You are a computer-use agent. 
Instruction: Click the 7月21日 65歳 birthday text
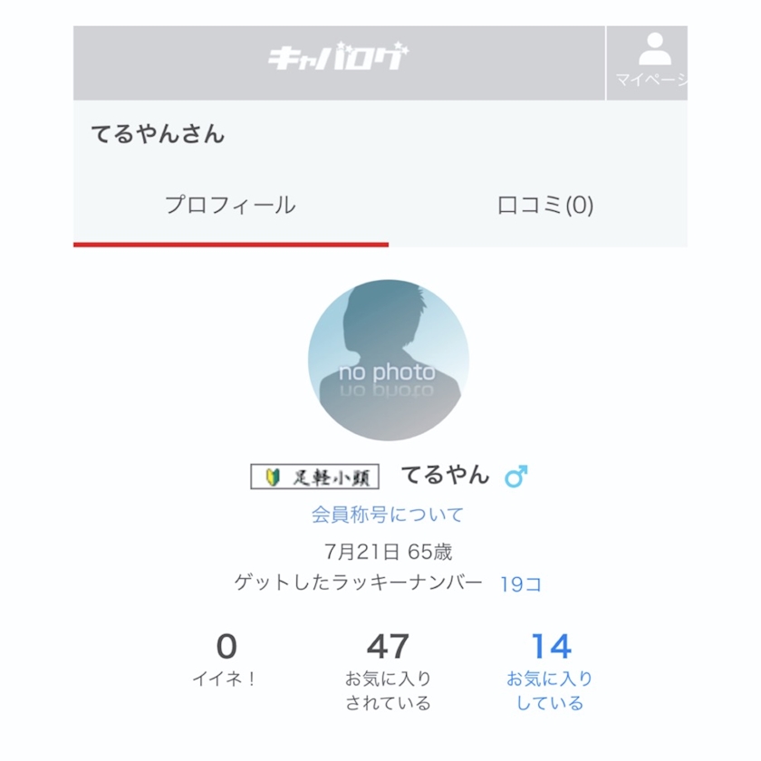click(x=388, y=551)
